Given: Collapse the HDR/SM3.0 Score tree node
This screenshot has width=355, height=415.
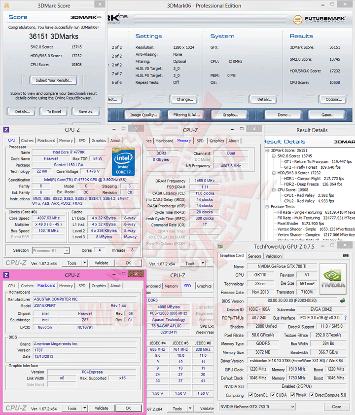Looking at the screenshot, I should (x=274, y=173).
